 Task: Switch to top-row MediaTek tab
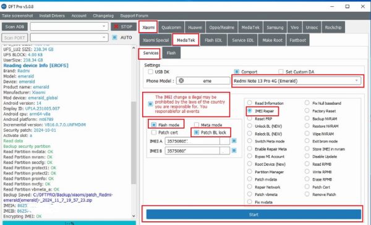tap(250, 27)
